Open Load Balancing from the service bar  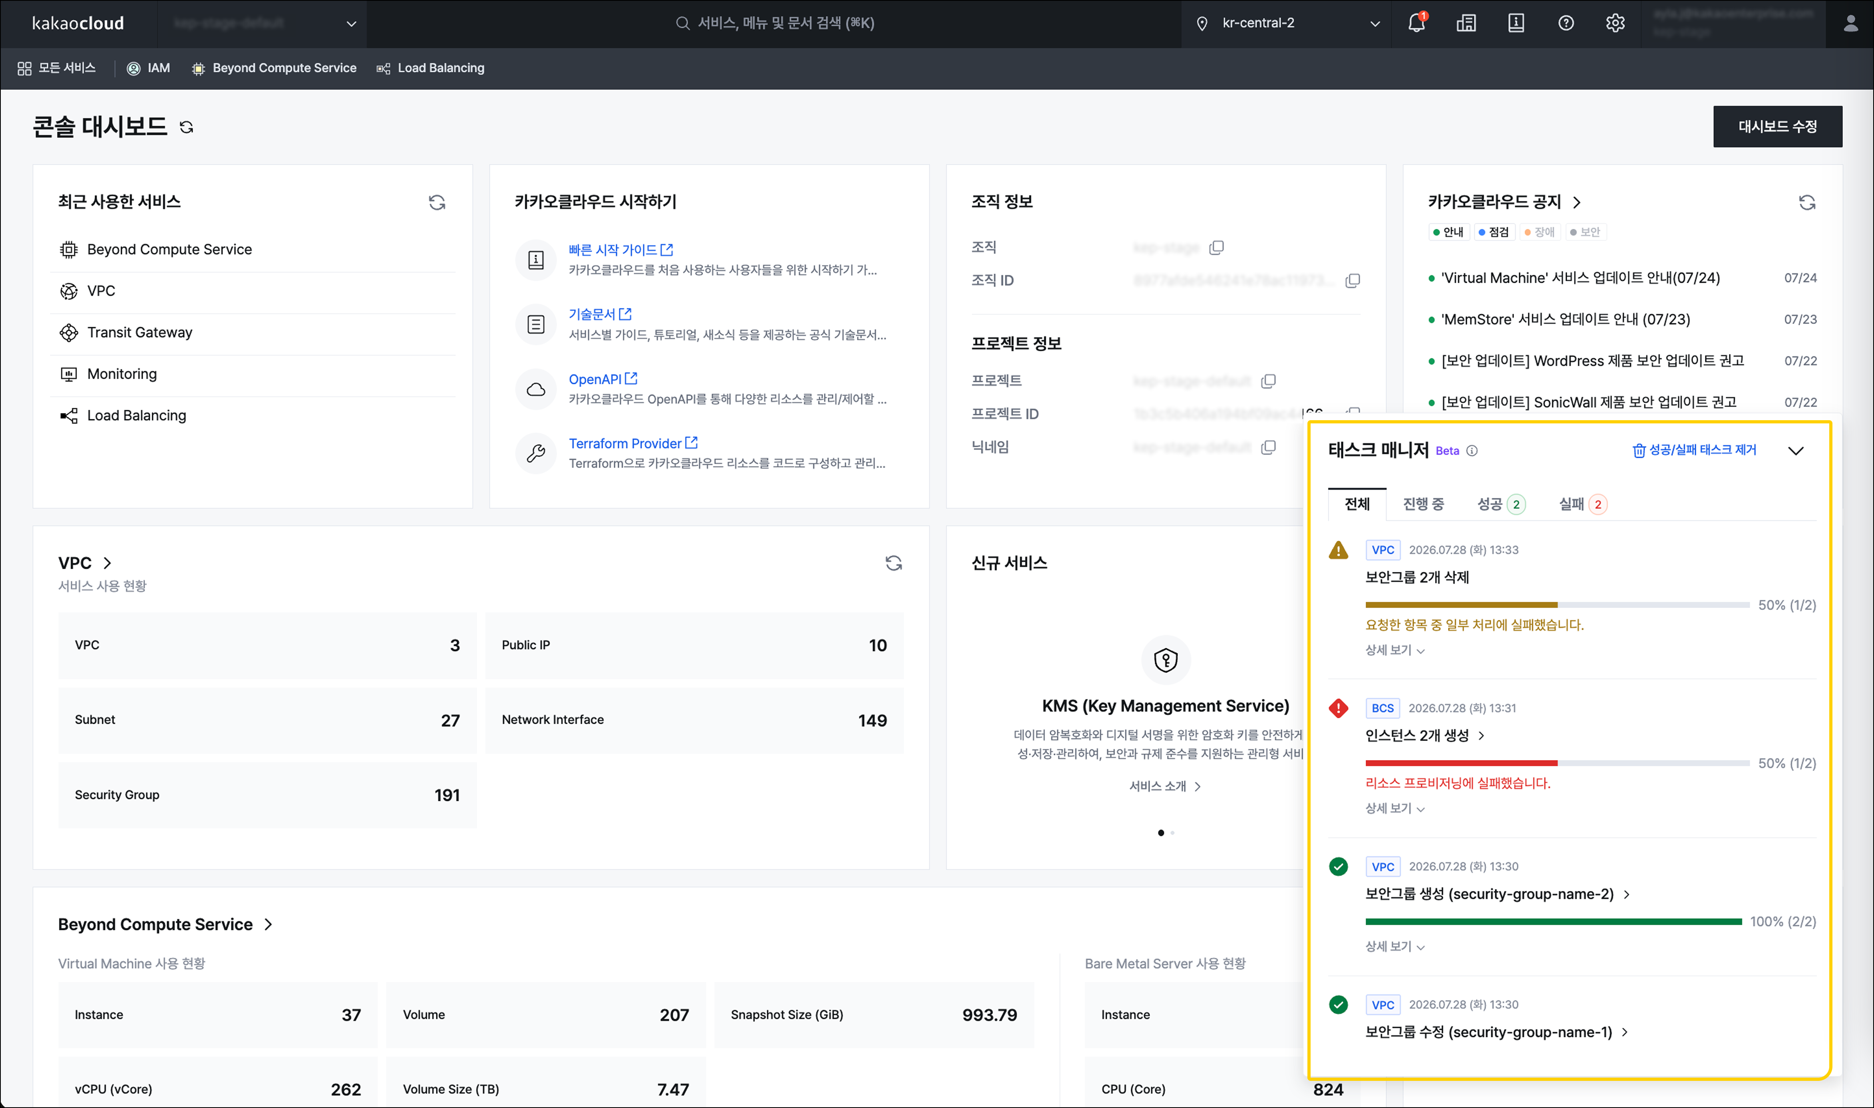coord(430,68)
